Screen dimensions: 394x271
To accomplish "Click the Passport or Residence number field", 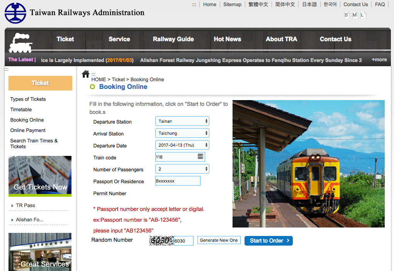I will tap(178, 181).
